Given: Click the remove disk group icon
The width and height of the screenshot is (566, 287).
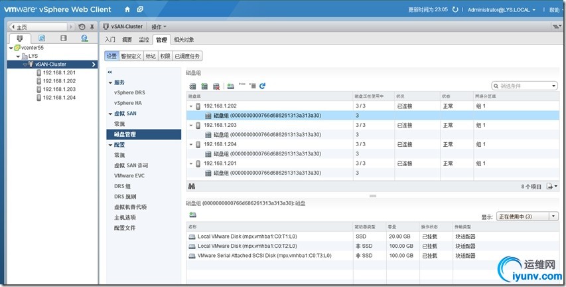Looking at the screenshot, I should click(216, 86).
